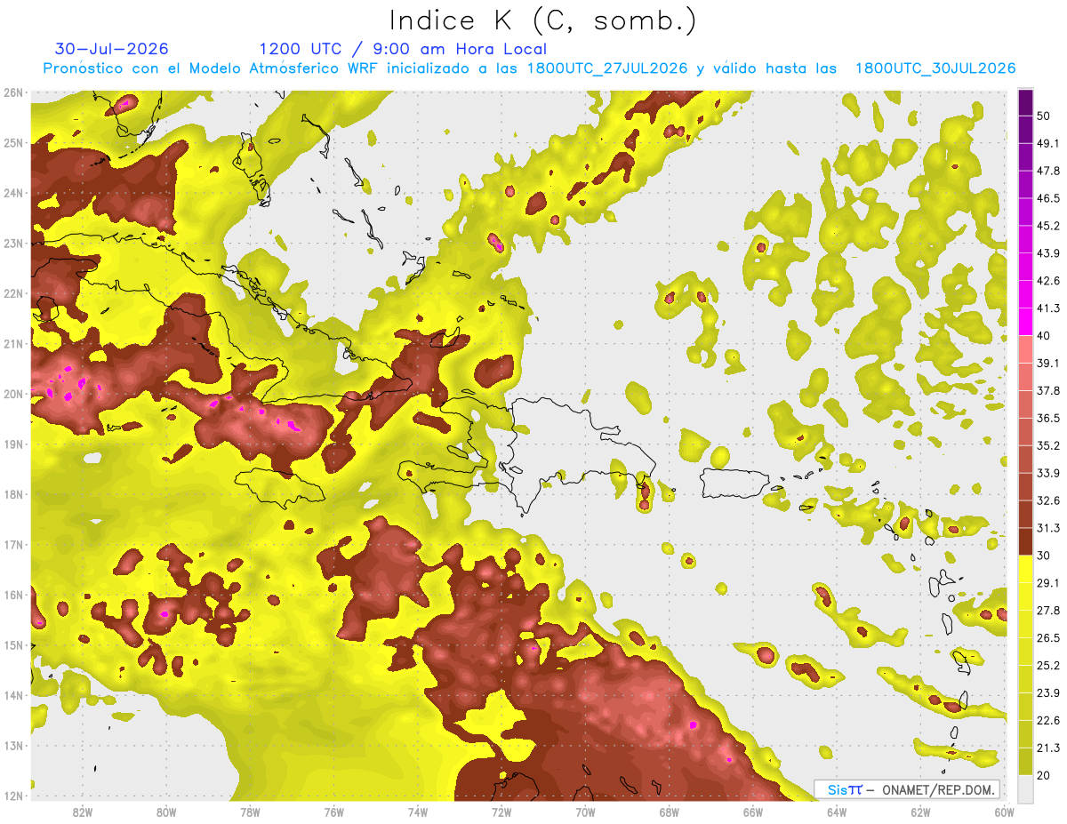Click the colorbar value 23.9

(1048, 693)
